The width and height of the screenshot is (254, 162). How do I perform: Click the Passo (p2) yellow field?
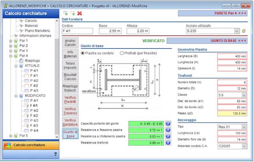pyautogui.click(x=232, y=113)
